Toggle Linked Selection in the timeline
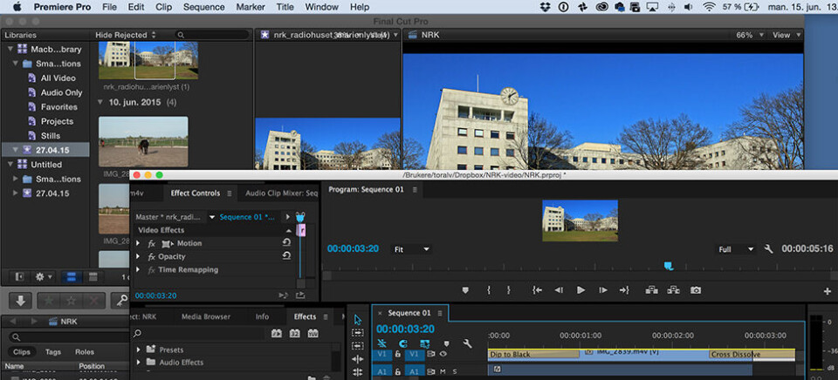This screenshot has height=380, width=838. pos(425,343)
